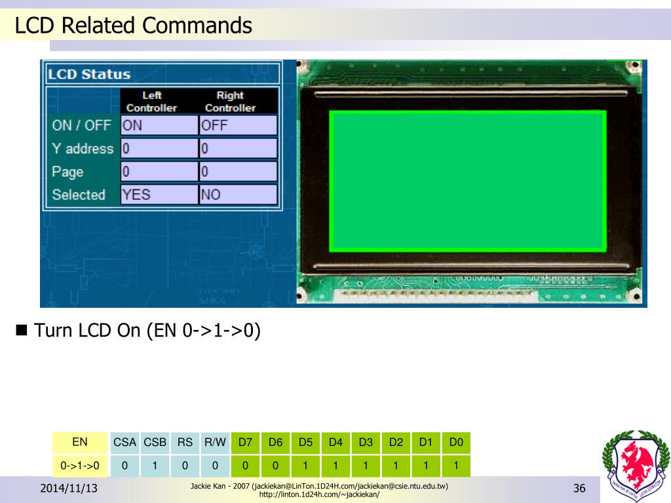
Task: Click the Left Controller ON/OFF field showing ON
Action: 159,125
